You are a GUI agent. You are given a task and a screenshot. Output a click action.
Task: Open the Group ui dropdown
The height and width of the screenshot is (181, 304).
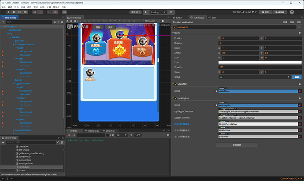[x=253, y=77]
